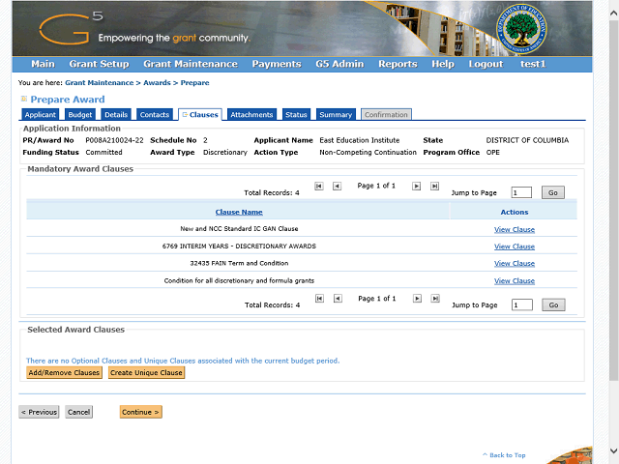The width and height of the screenshot is (619, 464).
Task: Click the bottom first-page pagination icon
Action: (x=319, y=299)
